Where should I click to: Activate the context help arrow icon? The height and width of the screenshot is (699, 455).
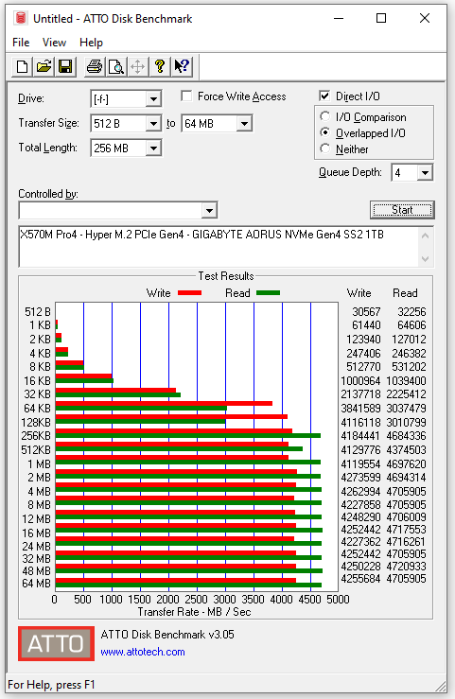[182, 67]
